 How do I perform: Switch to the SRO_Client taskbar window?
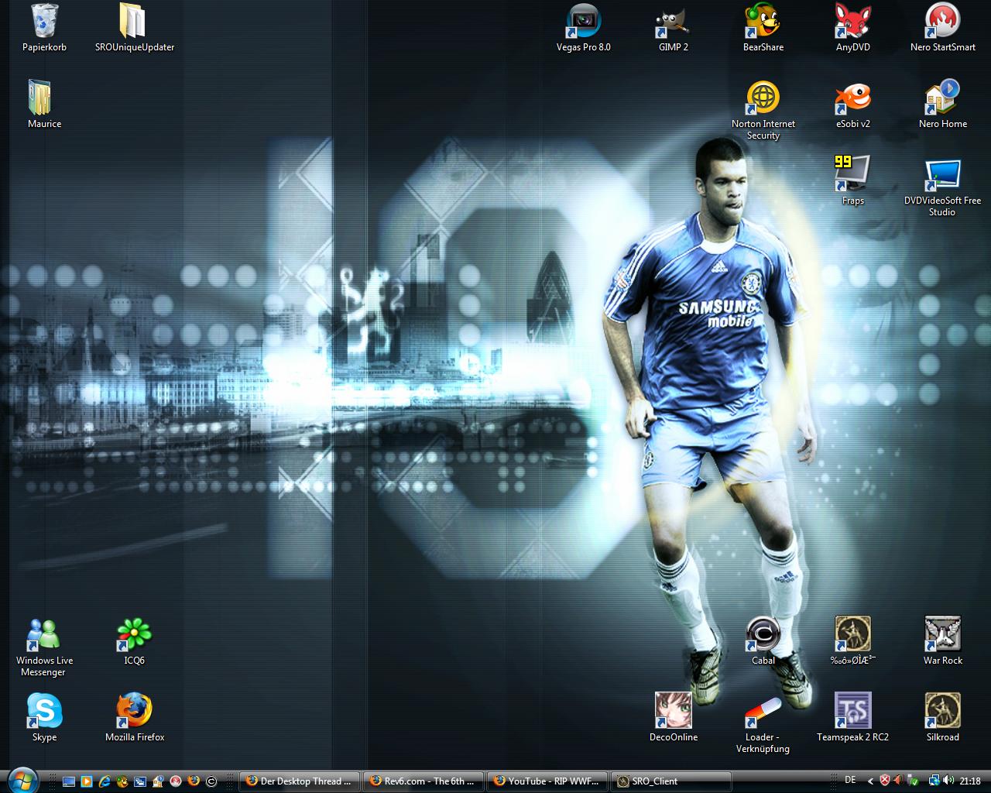671,781
